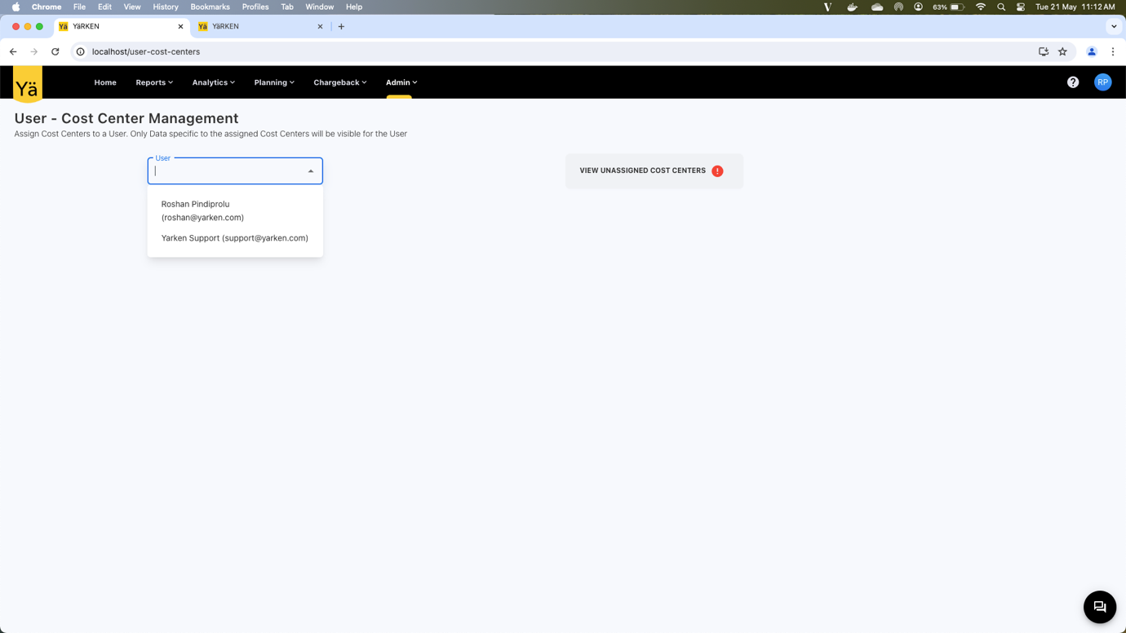Switch to the second YäRKEN tab
The image size is (1126, 633).
click(x=257, y=26)
